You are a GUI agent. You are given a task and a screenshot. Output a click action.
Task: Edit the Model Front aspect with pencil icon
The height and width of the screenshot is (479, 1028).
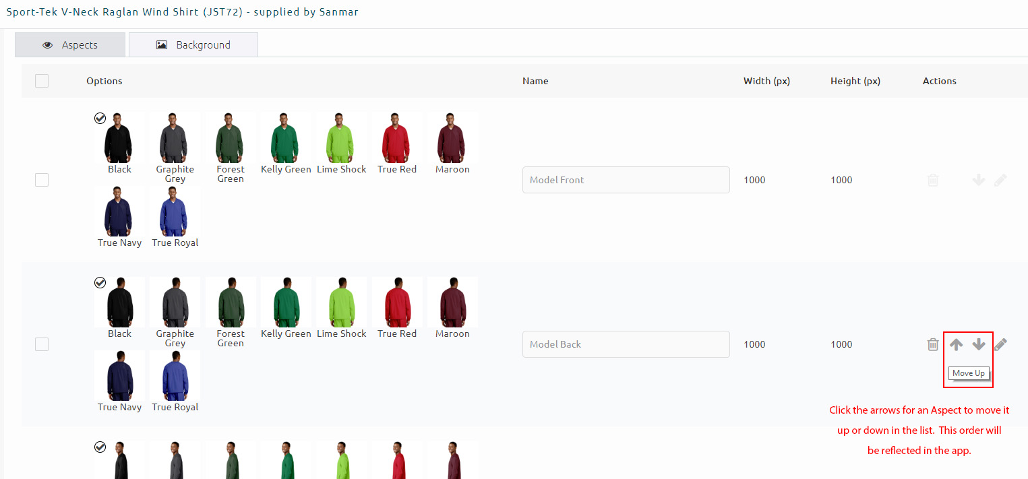[x=1000, y=180]
